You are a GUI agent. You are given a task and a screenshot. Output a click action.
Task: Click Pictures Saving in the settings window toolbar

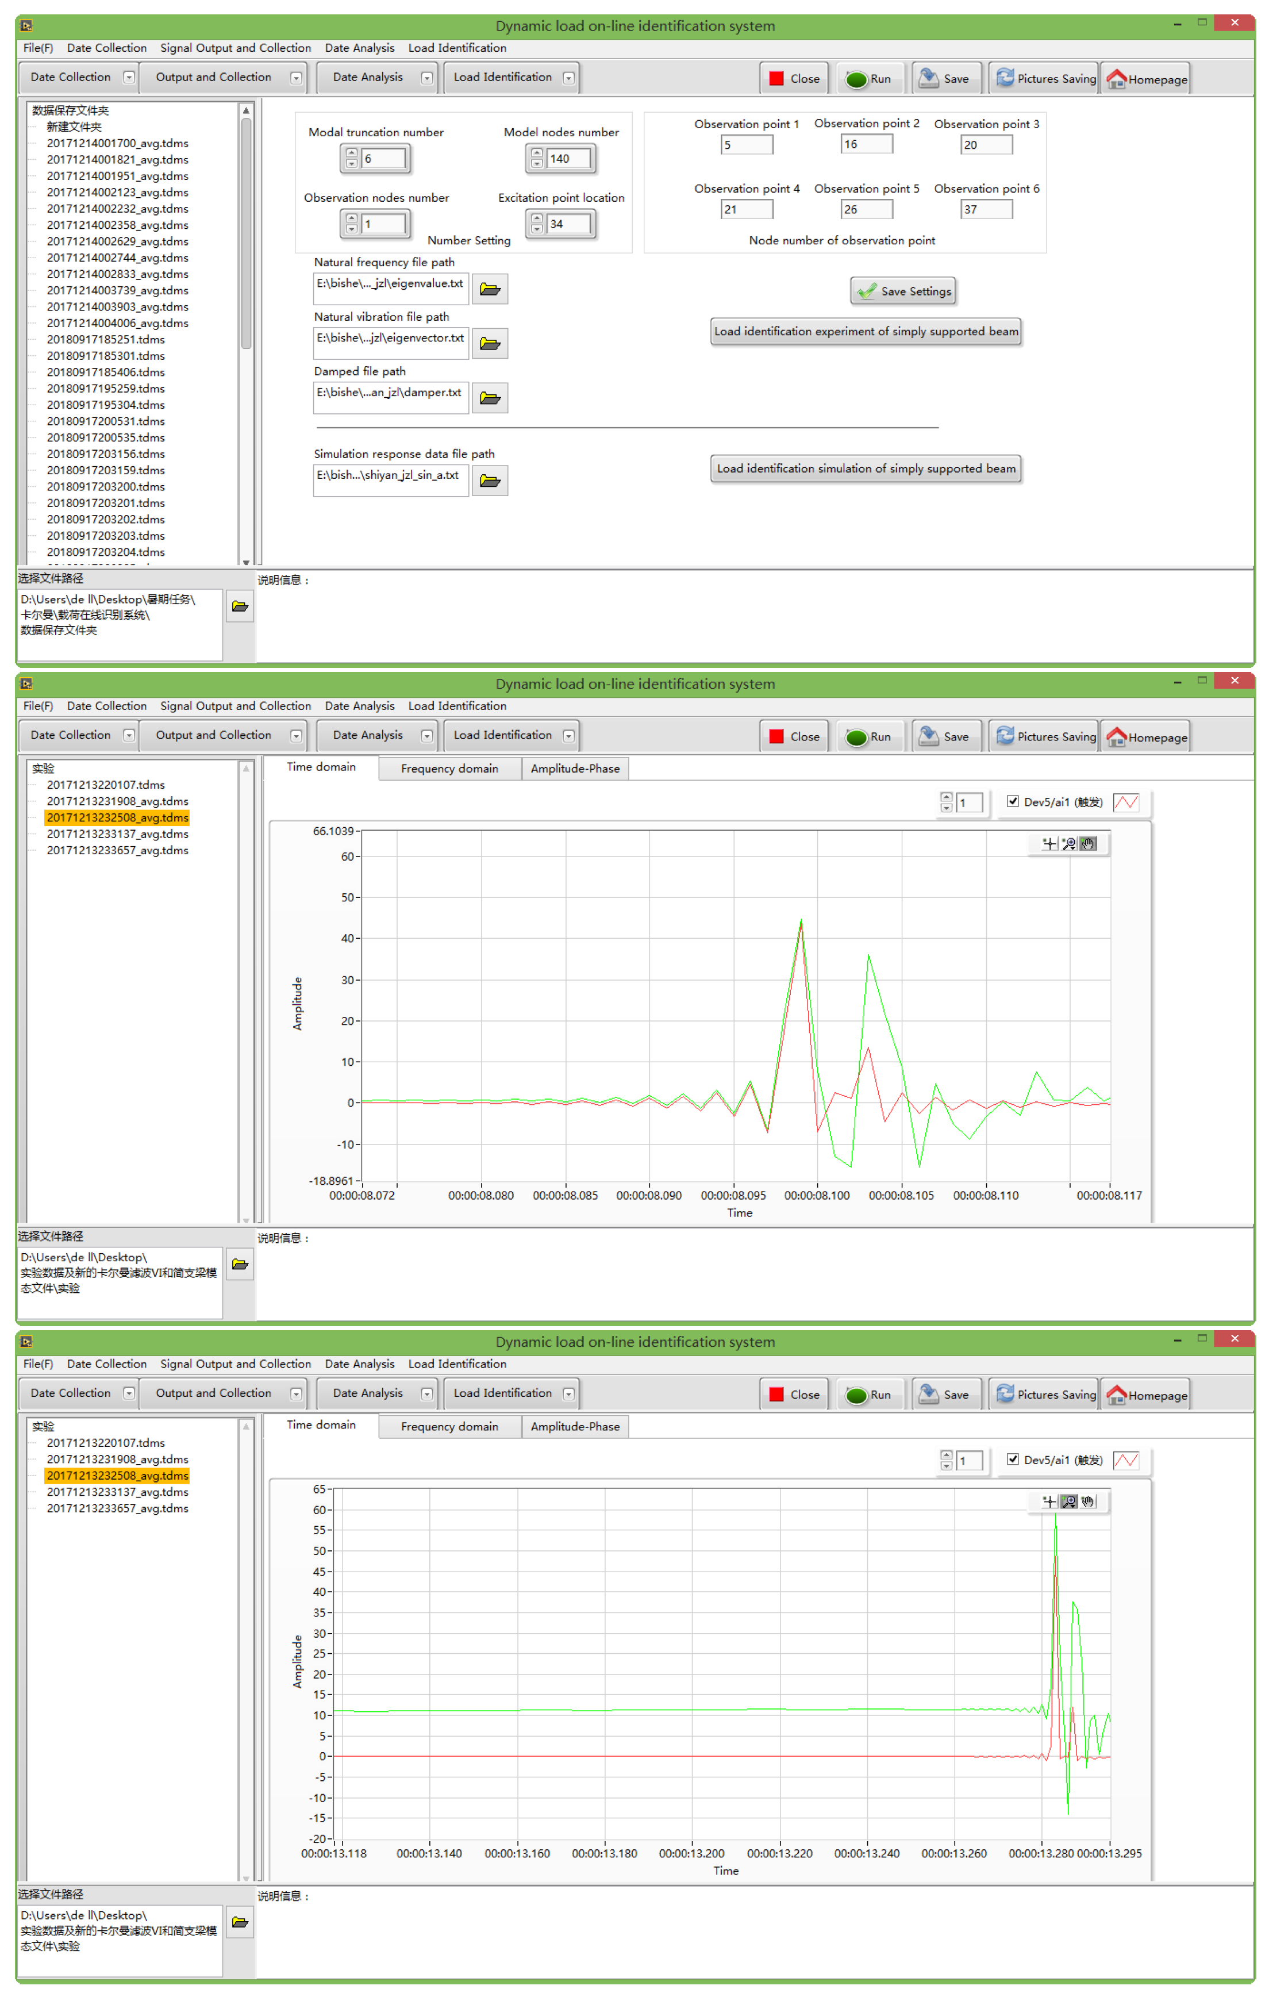(x=1044, y=79)
